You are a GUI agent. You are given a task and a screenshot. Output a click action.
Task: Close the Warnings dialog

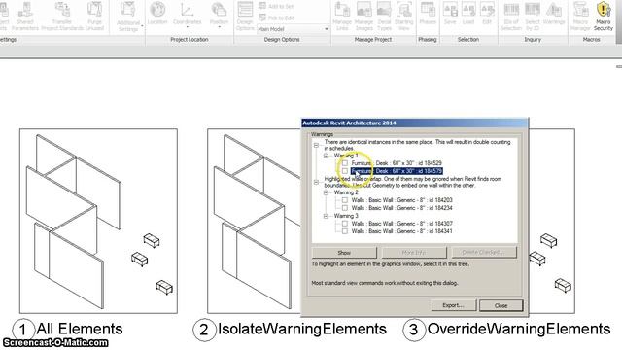point(501,305)
